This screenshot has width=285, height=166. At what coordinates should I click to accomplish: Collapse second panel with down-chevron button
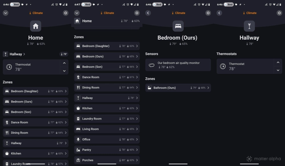pyautogui.click(x=77, y=13)
